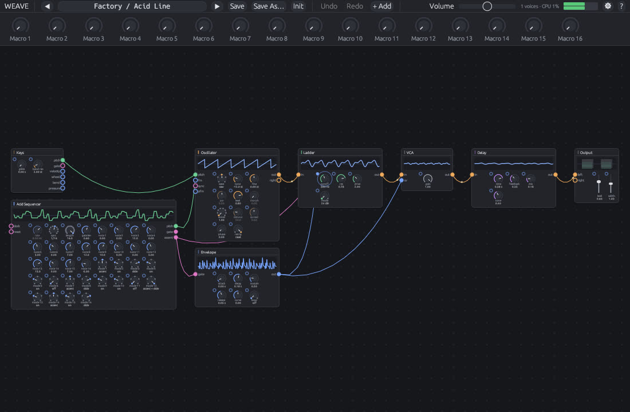Click the Macro 16 knob
The width and height of the screenshot is (630, 412).
click(x=570, y=26)
